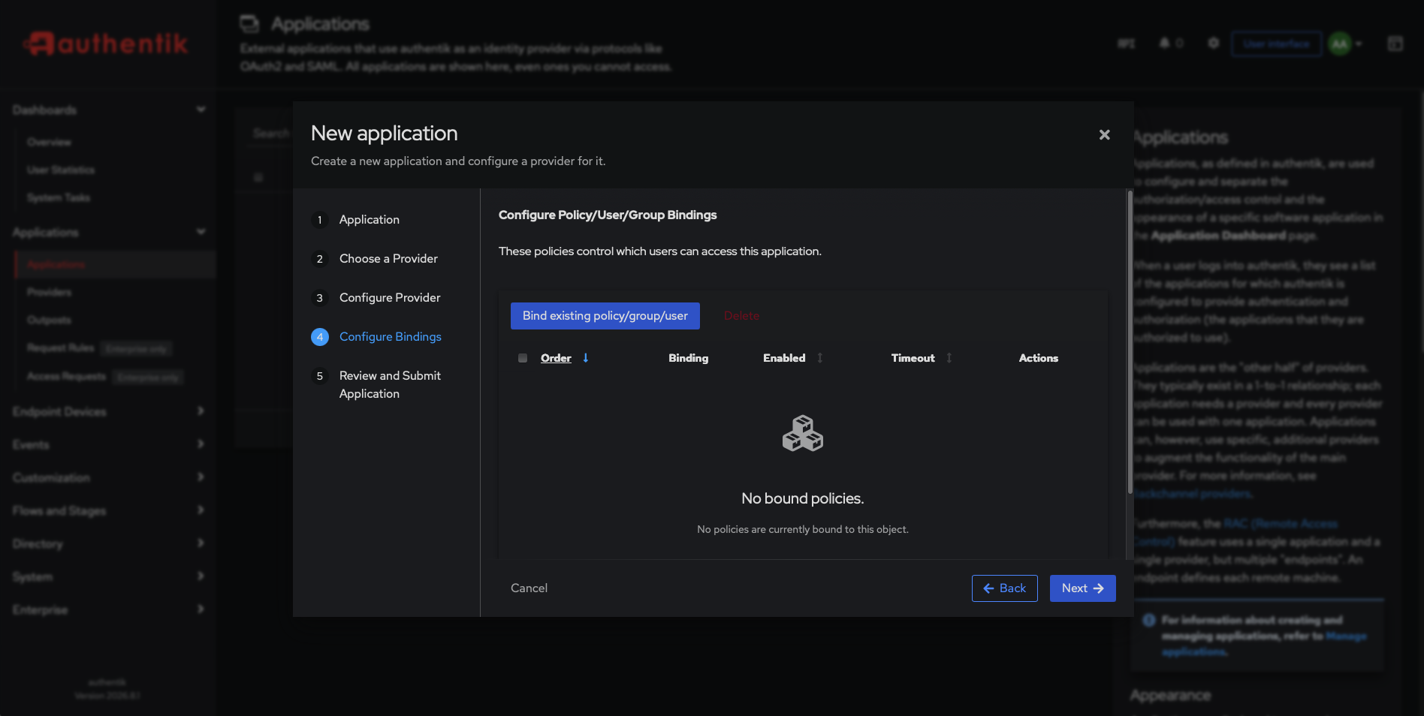Screen dimensions: 1424x716
Task: Open System Tasks in sidebar
Action: 59,197
